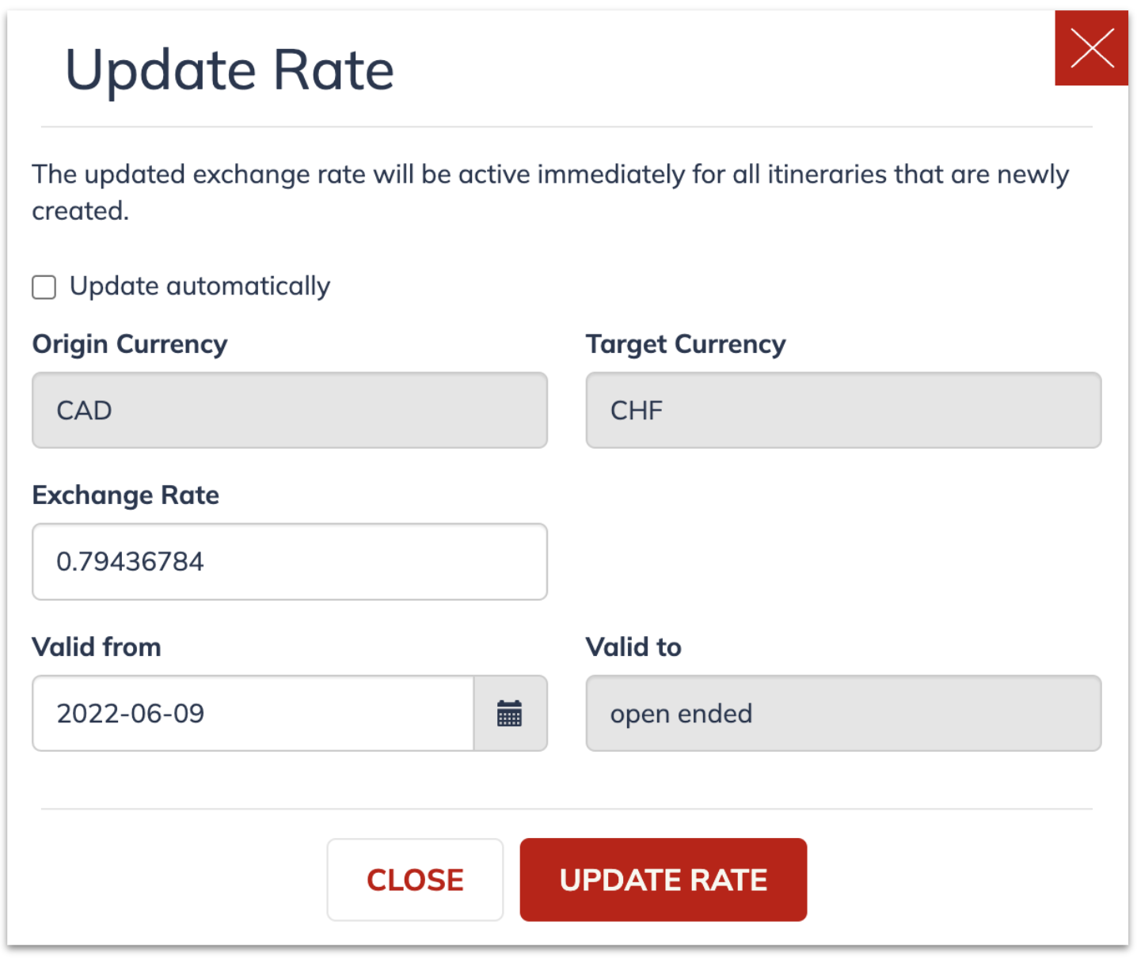Screen dimensions: 1137x959
Task: Click the 'Update automatically' label text
Action: coord(200,286)
